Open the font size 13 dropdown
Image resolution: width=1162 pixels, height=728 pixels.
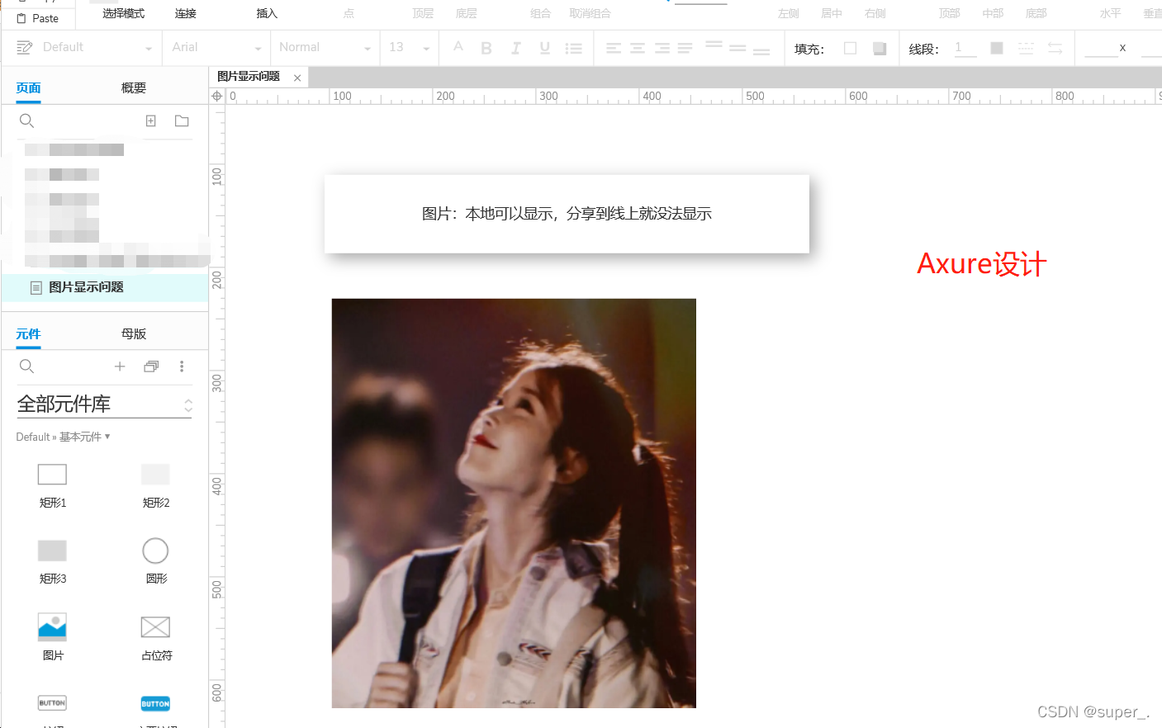click(x=410, y=47)
